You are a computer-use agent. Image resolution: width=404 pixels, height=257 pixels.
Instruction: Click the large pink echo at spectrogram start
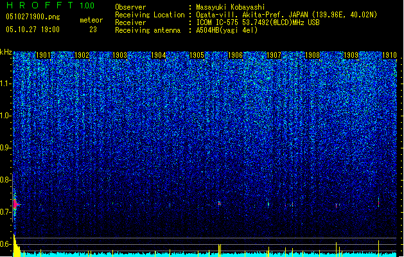[15, 204]
